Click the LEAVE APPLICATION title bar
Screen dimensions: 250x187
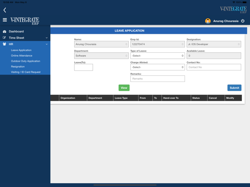click(149, 31)
